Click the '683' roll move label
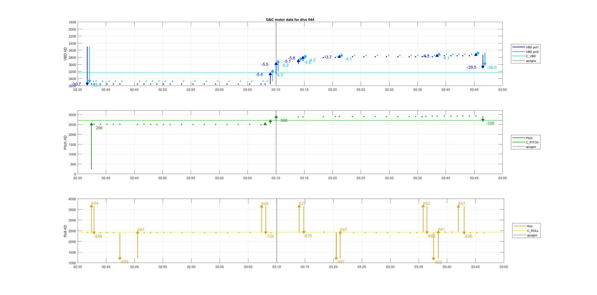 click(x=438, y=263)
